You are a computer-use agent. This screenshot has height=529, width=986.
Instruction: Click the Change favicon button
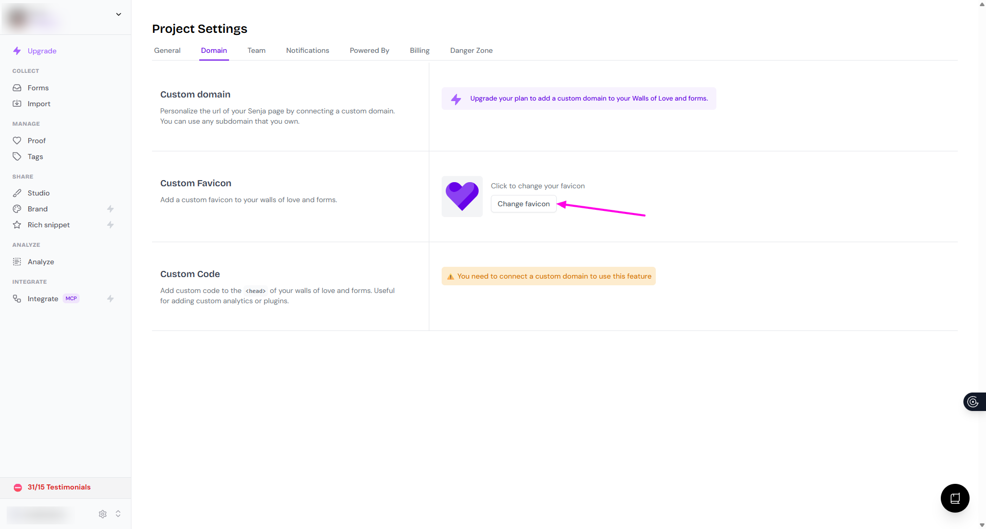coord(523,204)
